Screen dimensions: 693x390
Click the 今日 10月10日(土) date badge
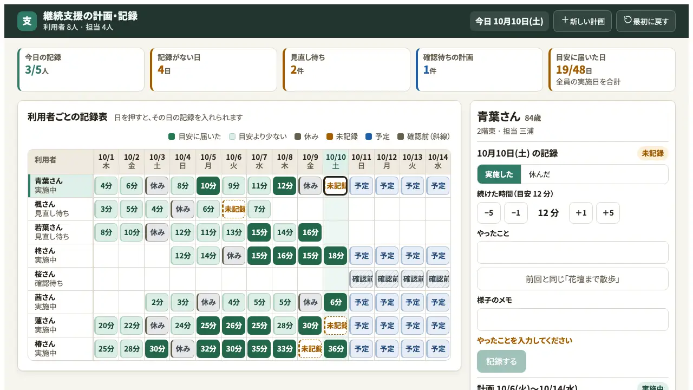tap(509, 21)
